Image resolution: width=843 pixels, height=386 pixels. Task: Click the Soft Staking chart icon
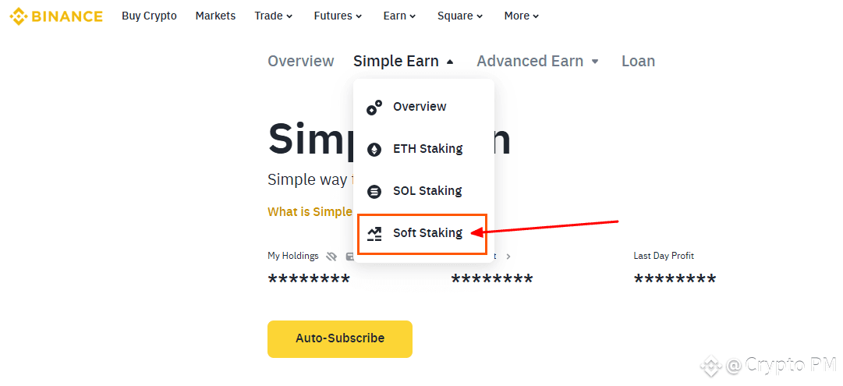click(374, 233)
